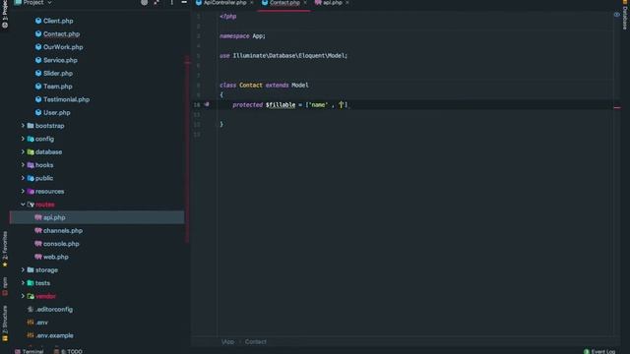This screenshot has width=630, height=354.
Task: Click the Contact breadcrumb
Action: 256,342
